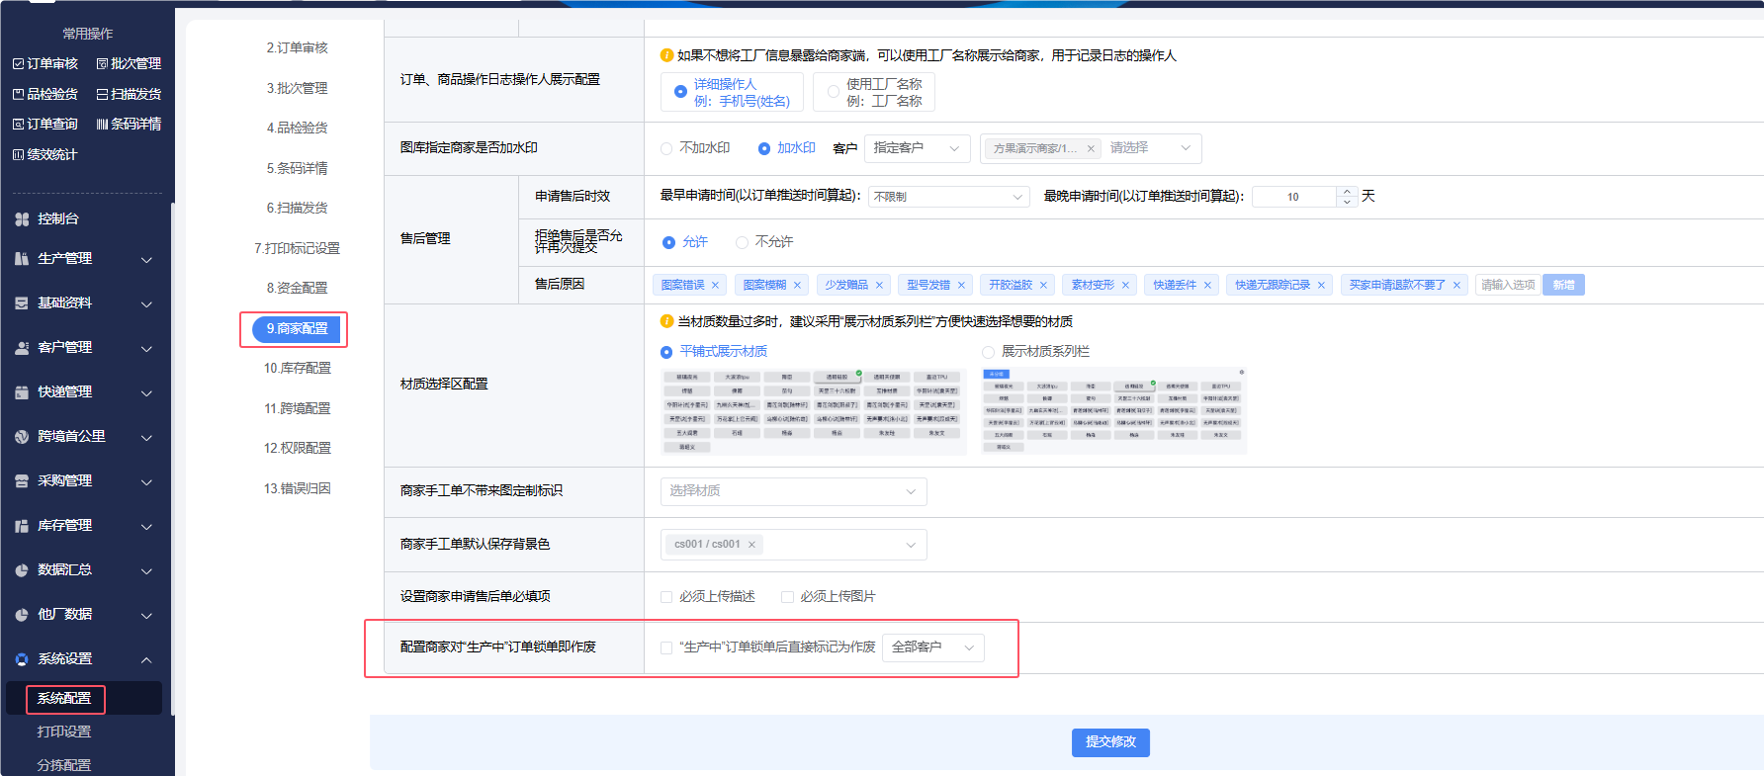This screenshot has height=776, width=1764.
Task: Click the 快递管理 sidebar icon
Action: (22, 392)
